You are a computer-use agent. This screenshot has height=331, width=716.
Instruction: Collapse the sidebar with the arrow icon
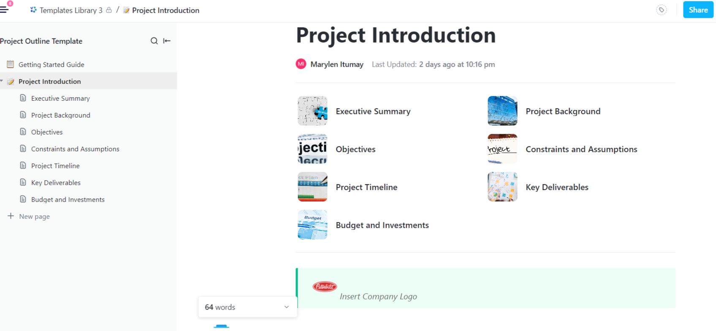(167, 40)
